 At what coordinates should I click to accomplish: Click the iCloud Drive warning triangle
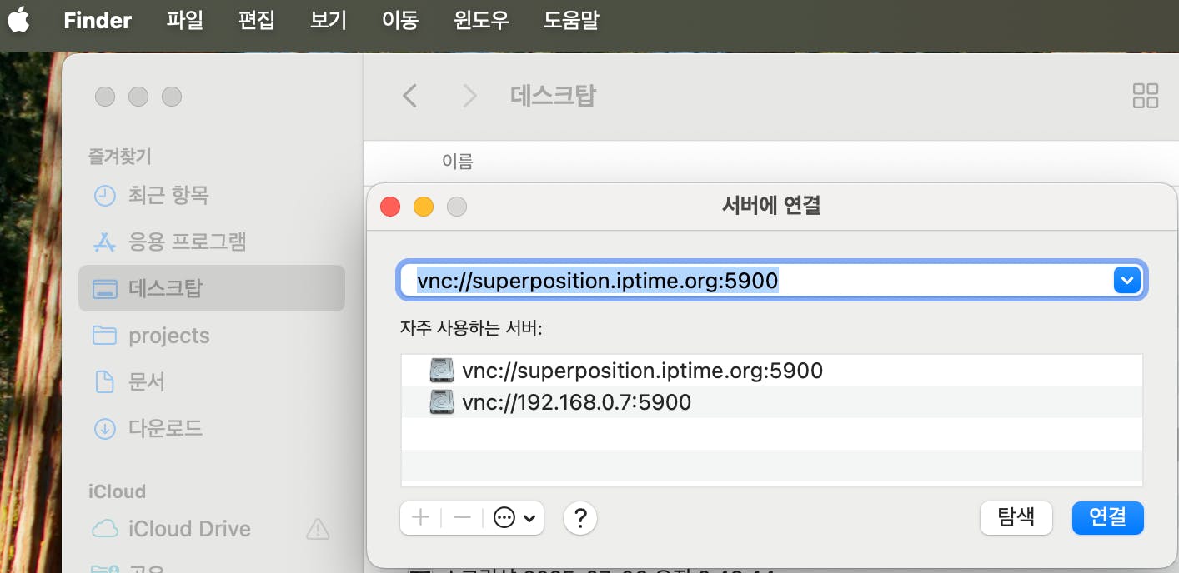pyautogui.click(x=318, y=530)
